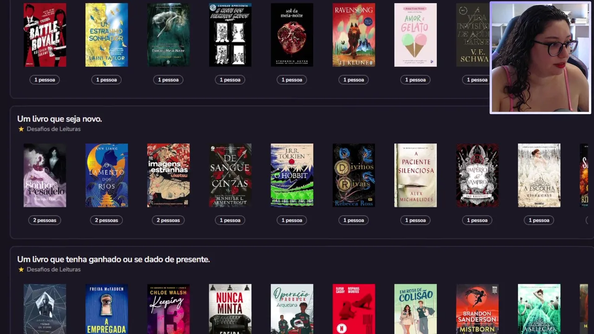594x334 pixels.
Task: Click '1 pessoa' under the dark green Meia-Noite book
Action: 168,80
